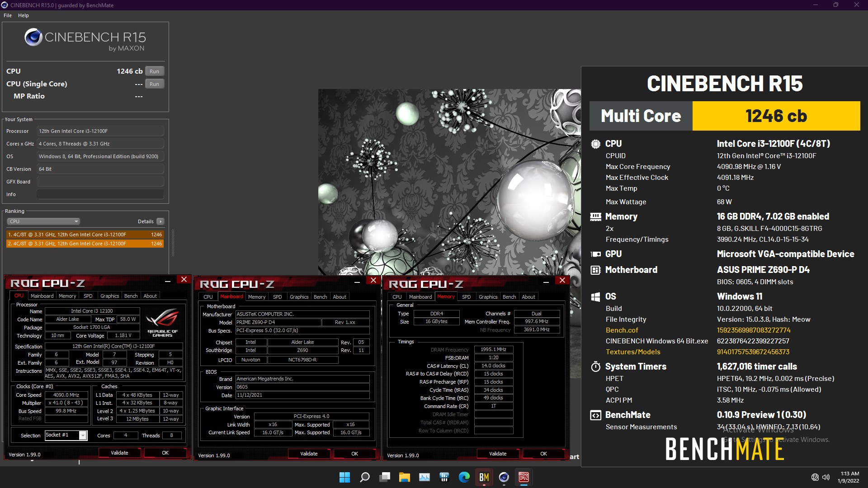Screen dimensions: 868x488
Task: Click BenchMate System Timers clock icon
Action: tap(595, 366)
